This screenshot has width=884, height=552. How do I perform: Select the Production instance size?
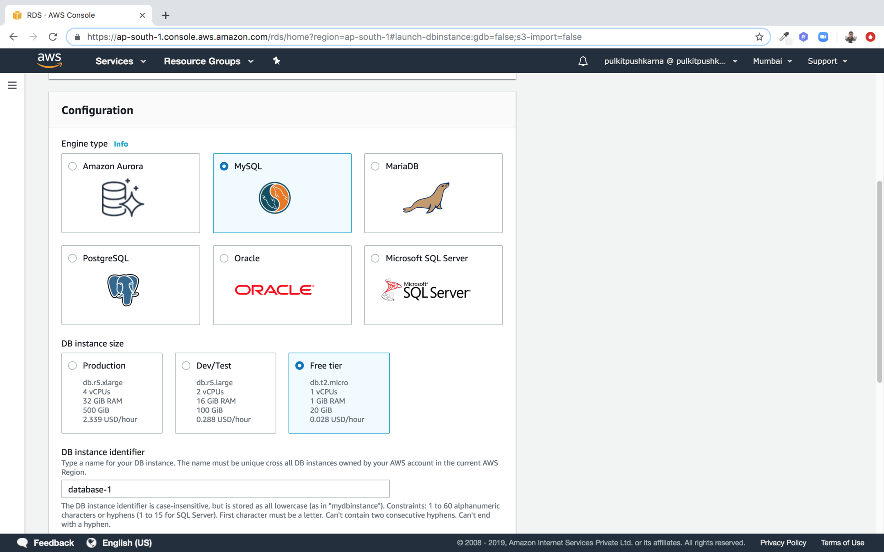pos(72,366)
